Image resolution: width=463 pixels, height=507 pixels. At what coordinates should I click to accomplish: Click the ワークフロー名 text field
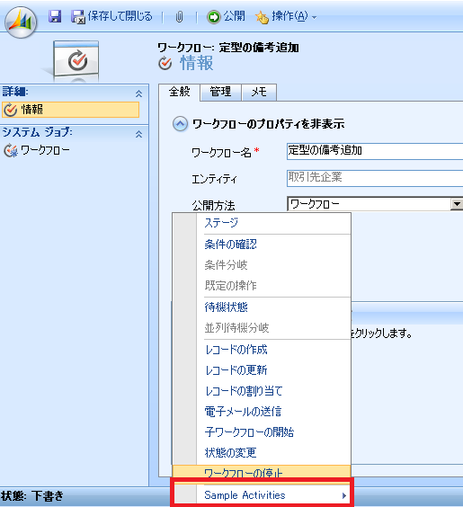[375, 151]
